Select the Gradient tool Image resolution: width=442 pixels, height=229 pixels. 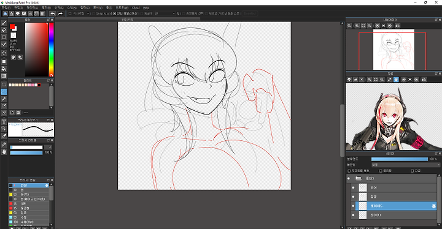[4, 76]
